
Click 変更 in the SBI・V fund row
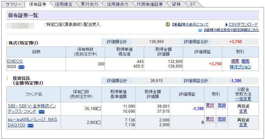[243, 111]
